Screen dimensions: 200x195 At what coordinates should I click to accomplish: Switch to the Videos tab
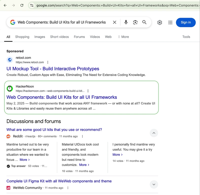click(x=95, y=37)
